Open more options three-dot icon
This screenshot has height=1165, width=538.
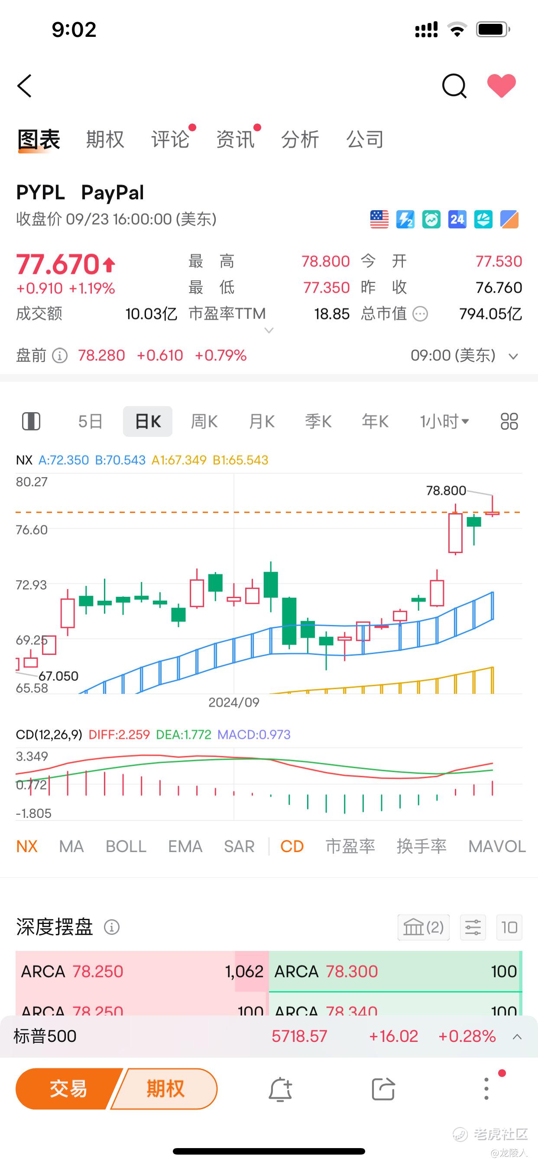[486, 1089]
